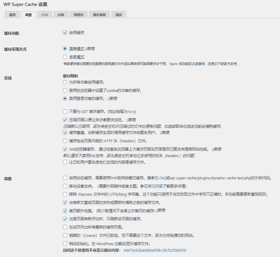This screenshot has height=257, width=280.
Task: Select 禁用登录访客的缓存 radio button
Action: coord(65,98)
